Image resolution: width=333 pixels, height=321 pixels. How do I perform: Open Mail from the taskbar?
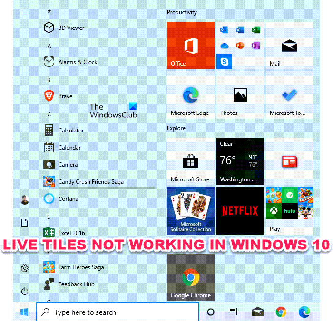pyautogui.click(x=258, y=312)
